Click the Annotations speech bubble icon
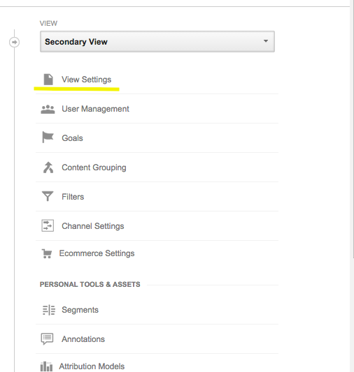The height and width of the screenshot is (372, 354). click(x=47, y=338)
